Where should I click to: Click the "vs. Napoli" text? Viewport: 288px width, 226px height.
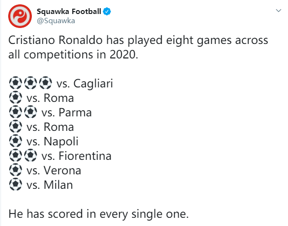[53, 141]
